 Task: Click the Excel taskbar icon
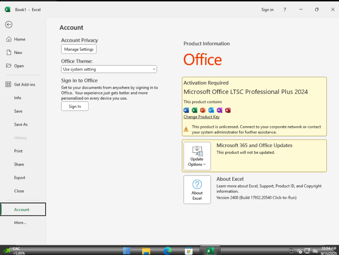(x=210, y=251)
